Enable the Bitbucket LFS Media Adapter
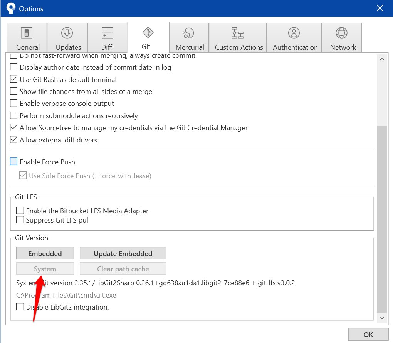Screen dimensions: 393x343 (20, 211)
